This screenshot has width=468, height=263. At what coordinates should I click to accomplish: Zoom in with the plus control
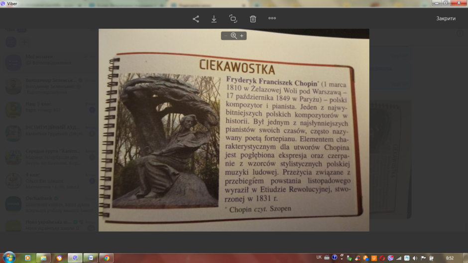click(242, 36)
